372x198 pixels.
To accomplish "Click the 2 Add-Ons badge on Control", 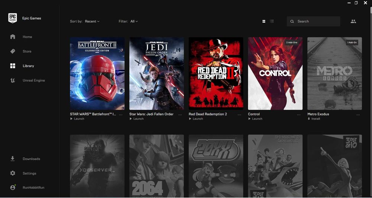I will pyautogui.click(x=292, y=43).
